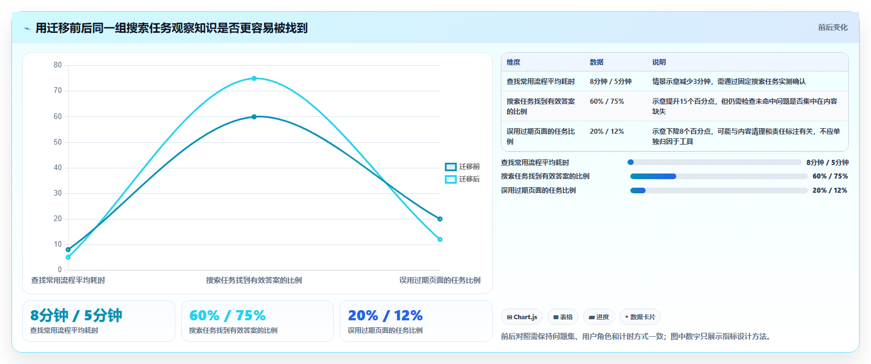The image size is (871, 364).
Task: Click the y-axis value 80
Action: tap(57, 65)
